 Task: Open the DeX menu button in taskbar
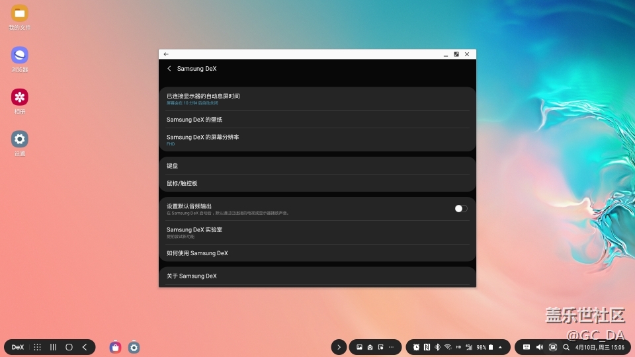(x=18, y=347)
